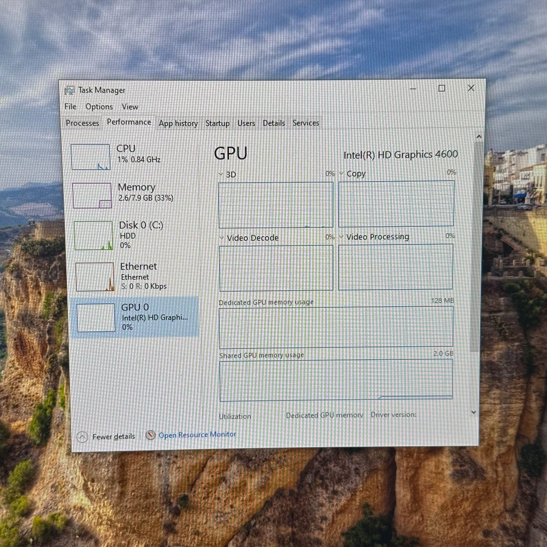Open Resource Monitor link

[197, 435]
